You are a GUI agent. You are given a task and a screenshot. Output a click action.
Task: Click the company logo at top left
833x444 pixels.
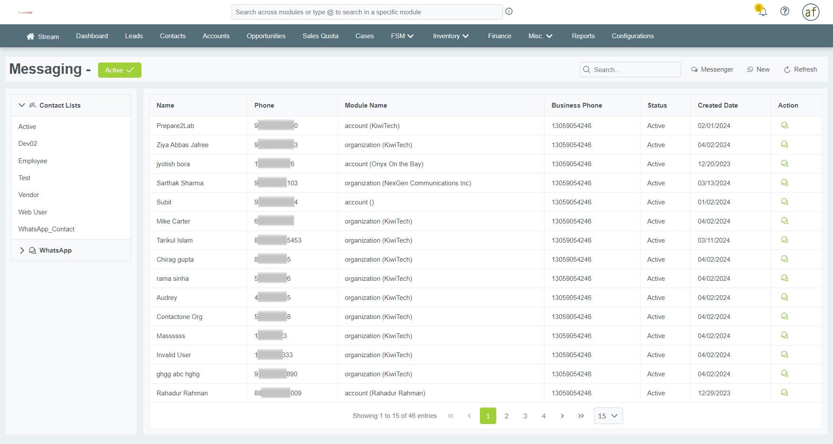[25, 13]
